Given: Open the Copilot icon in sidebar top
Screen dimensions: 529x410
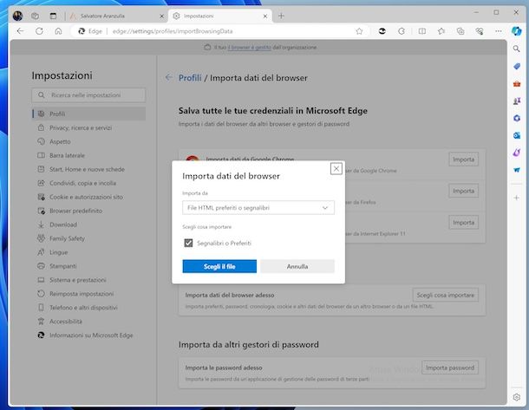Looking at the screenshot, I should tap(516, 31).
